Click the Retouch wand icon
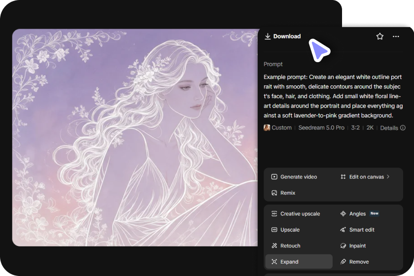The height and width of the screenshot is (276, 414). coord(274,246)
